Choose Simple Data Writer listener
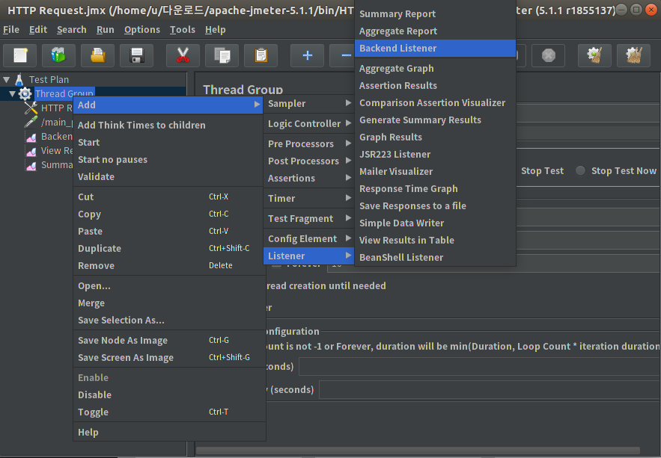Screen dimensions: 661x458 (436, 223)
